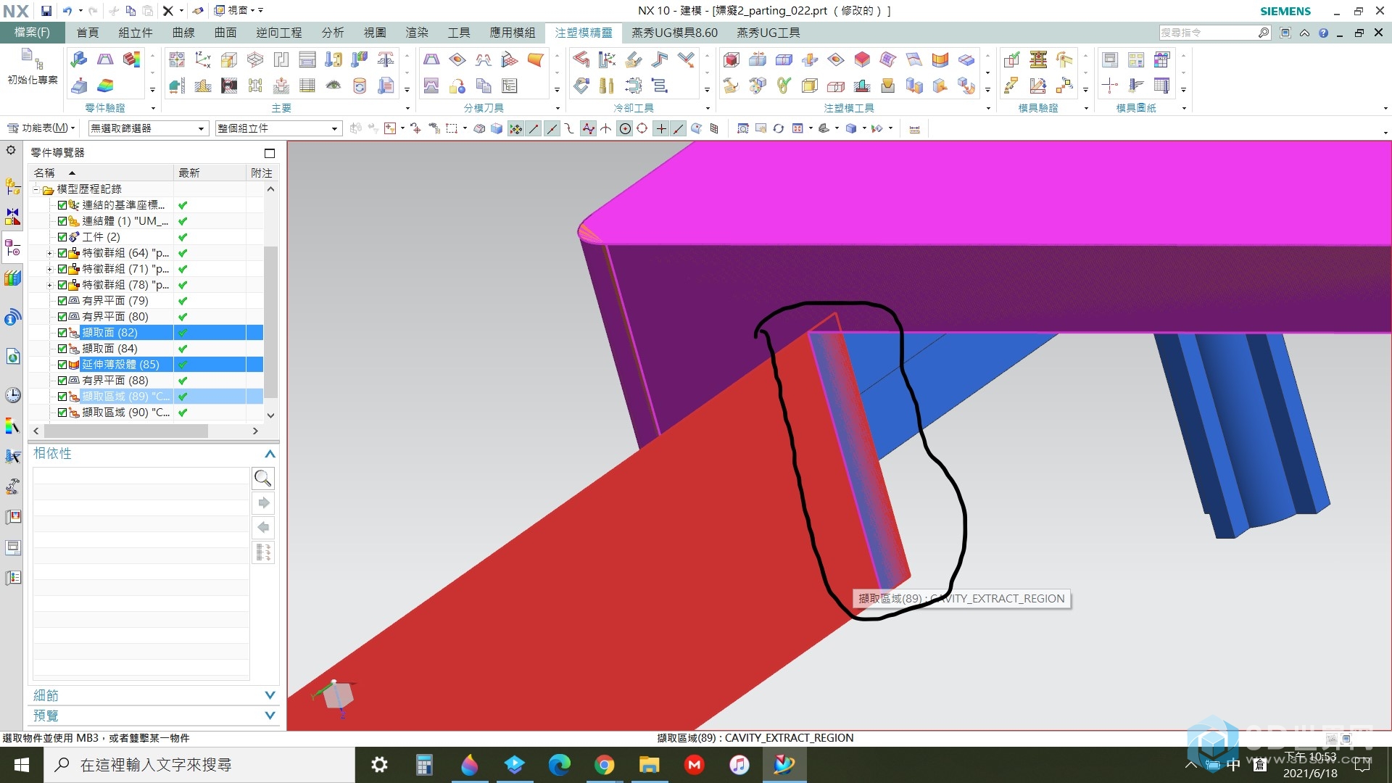Open the Web Browser sidebar tab
The height and width of the screenshot is (783, 1392).
coord(13,356)
